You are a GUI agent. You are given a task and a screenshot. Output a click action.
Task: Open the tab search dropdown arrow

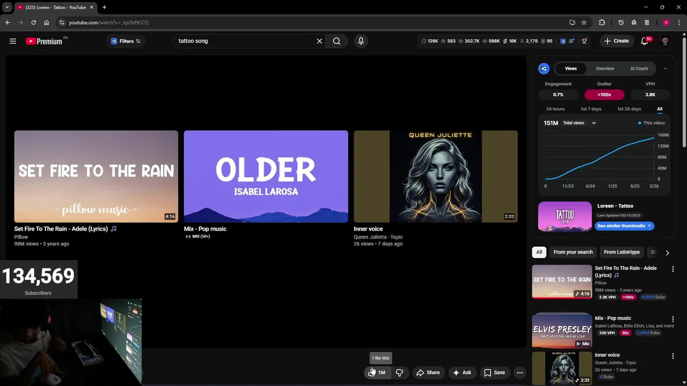7,8
